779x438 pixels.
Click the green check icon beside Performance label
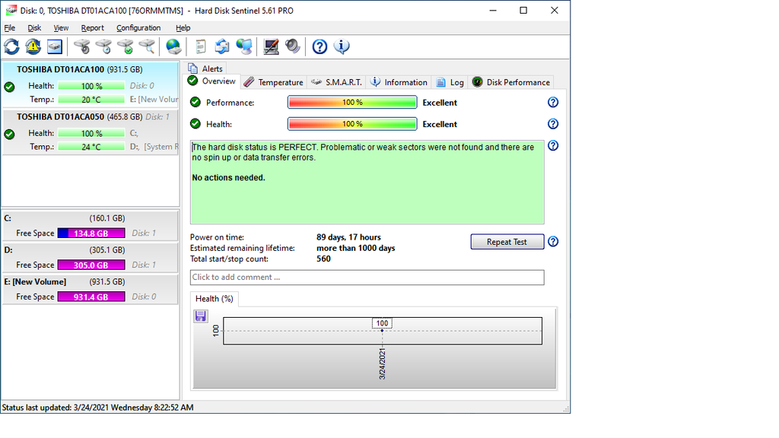pyautogui.click(x=196, y=103)
